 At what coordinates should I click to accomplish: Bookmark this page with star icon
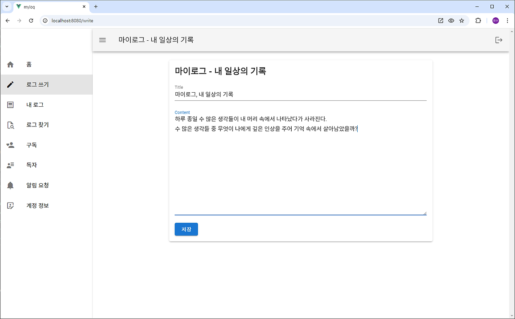[461, 21]
